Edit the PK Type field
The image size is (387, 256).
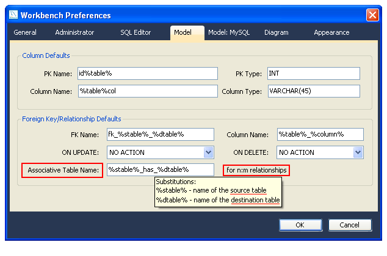point(313,74)
